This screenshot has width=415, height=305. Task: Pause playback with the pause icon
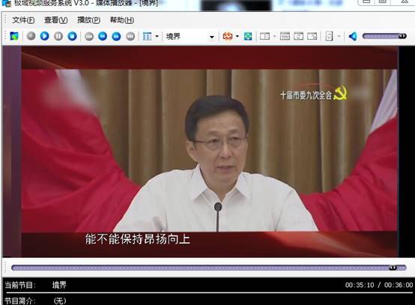tap(58, 36)
